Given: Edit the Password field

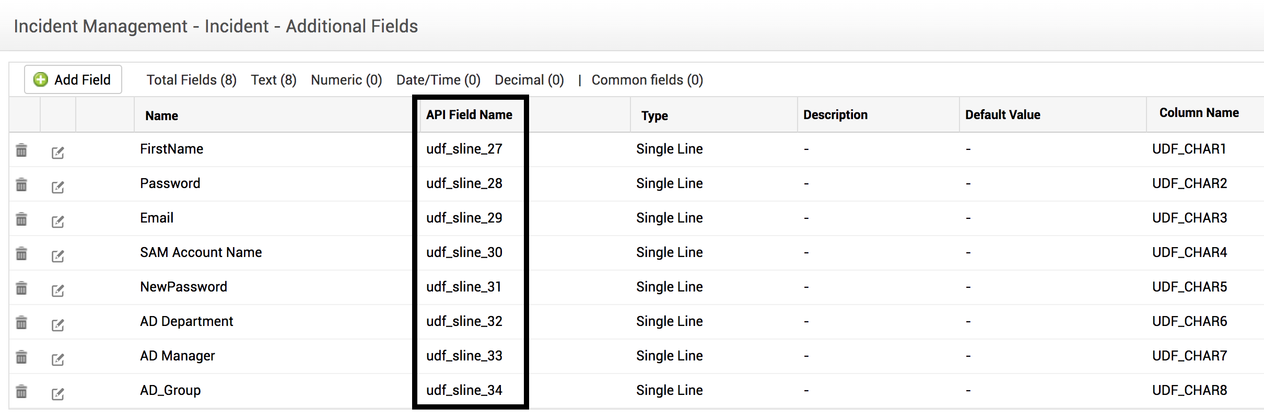Looking at the screenshot, I should 57,187.
